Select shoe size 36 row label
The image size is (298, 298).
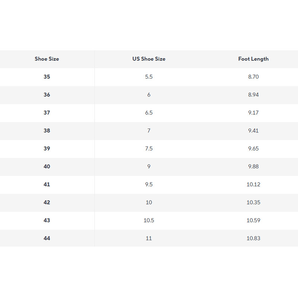(47, 95)
